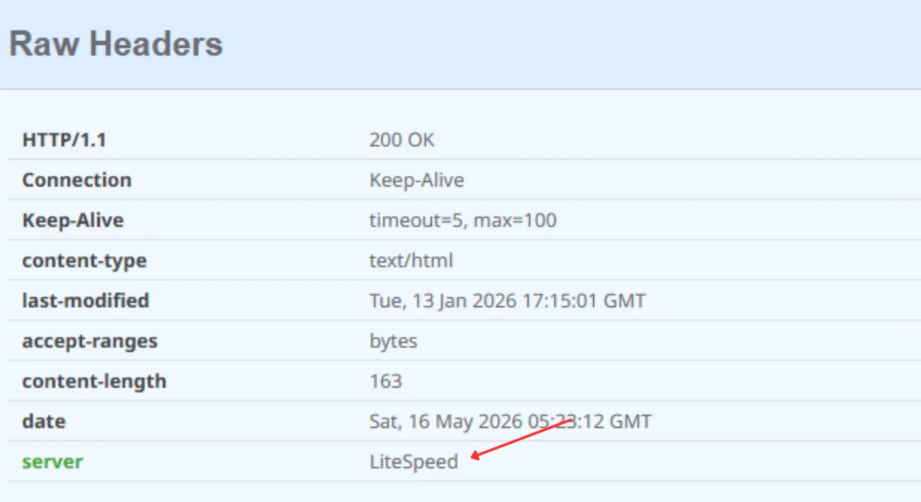The width and height of the screenshot is (921, 502).
Task: Click the Raw Headers heading
Action: click(x=116, y=44)
